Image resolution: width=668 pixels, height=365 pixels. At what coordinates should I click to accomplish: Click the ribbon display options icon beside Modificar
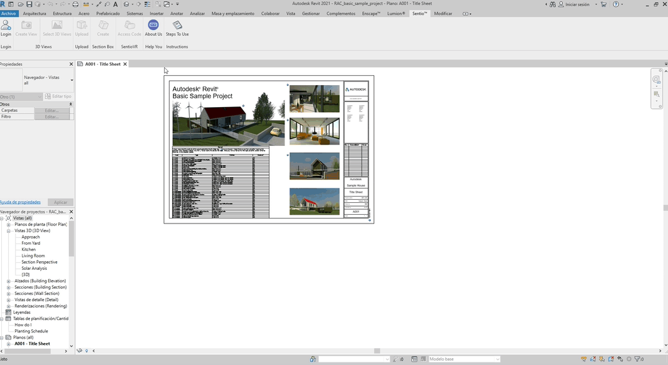[466, 14]
